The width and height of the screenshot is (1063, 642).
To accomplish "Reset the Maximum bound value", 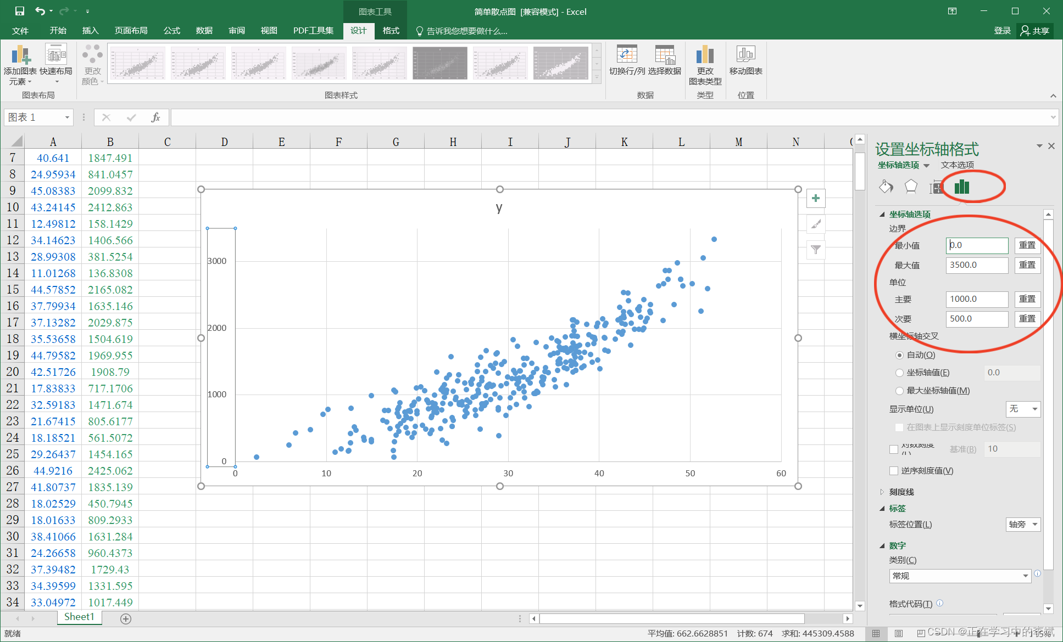I will 1027,265.
